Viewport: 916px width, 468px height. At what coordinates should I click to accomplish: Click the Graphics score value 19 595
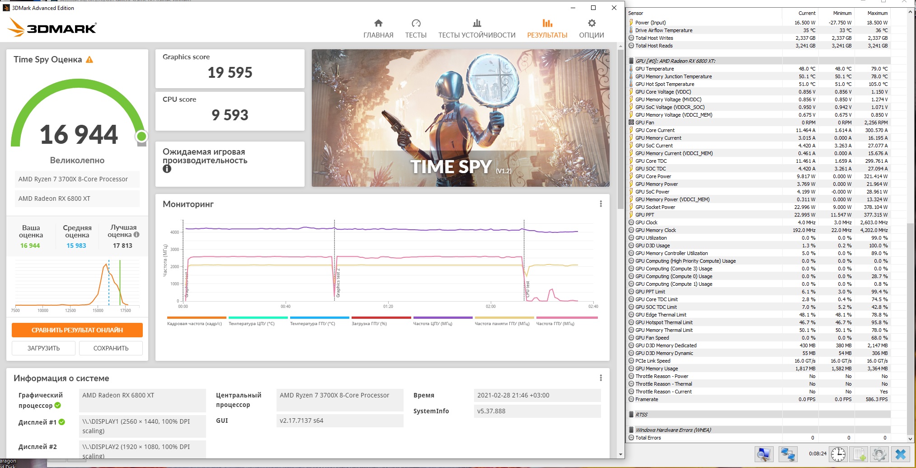(x=230, y=72)
